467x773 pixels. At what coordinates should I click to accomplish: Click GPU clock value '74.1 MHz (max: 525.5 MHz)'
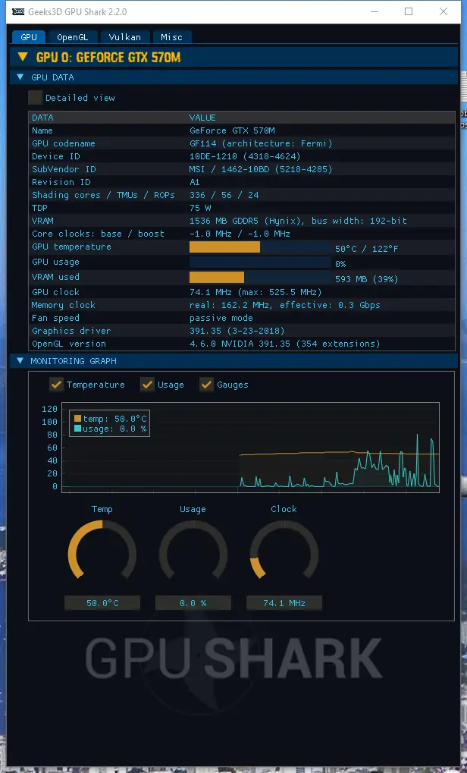point(255,292)
